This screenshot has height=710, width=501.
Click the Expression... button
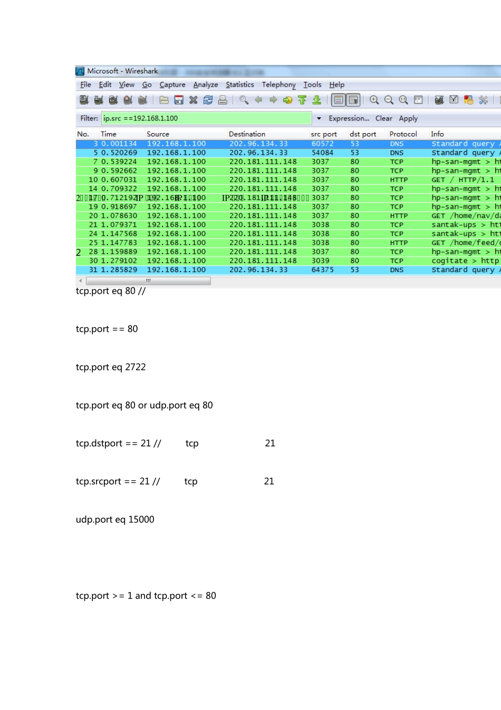pyautogui.click(x=349, y=118)
